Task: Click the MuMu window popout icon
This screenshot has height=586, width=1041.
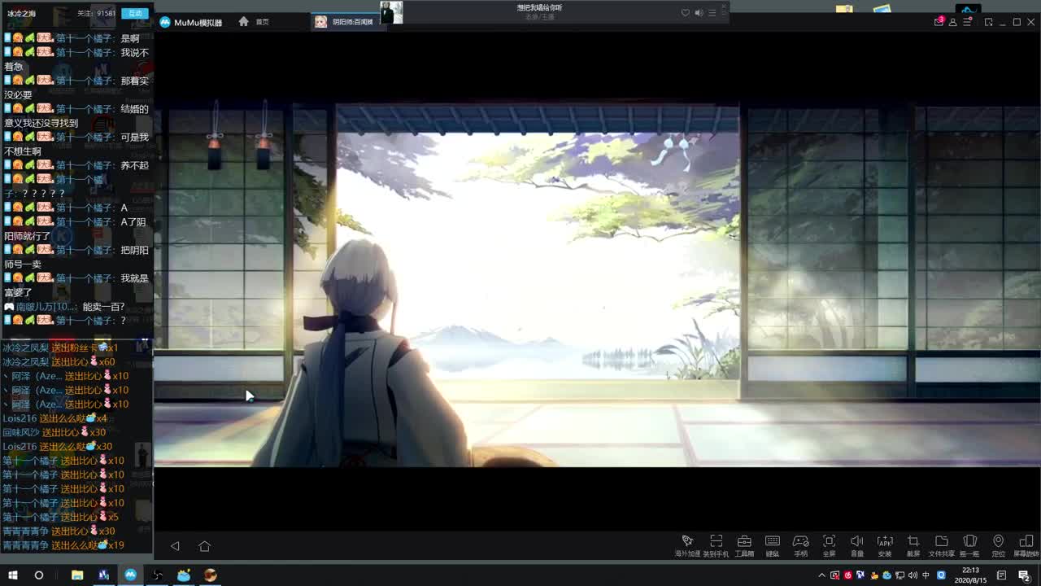Action: tap(988, 22)
